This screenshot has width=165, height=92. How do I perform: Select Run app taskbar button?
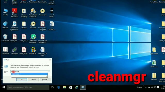[83, 87]
